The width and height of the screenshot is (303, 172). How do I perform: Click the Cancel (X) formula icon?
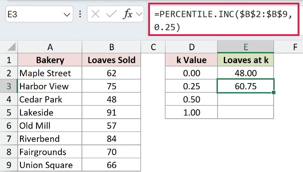[x=96, y=14]
